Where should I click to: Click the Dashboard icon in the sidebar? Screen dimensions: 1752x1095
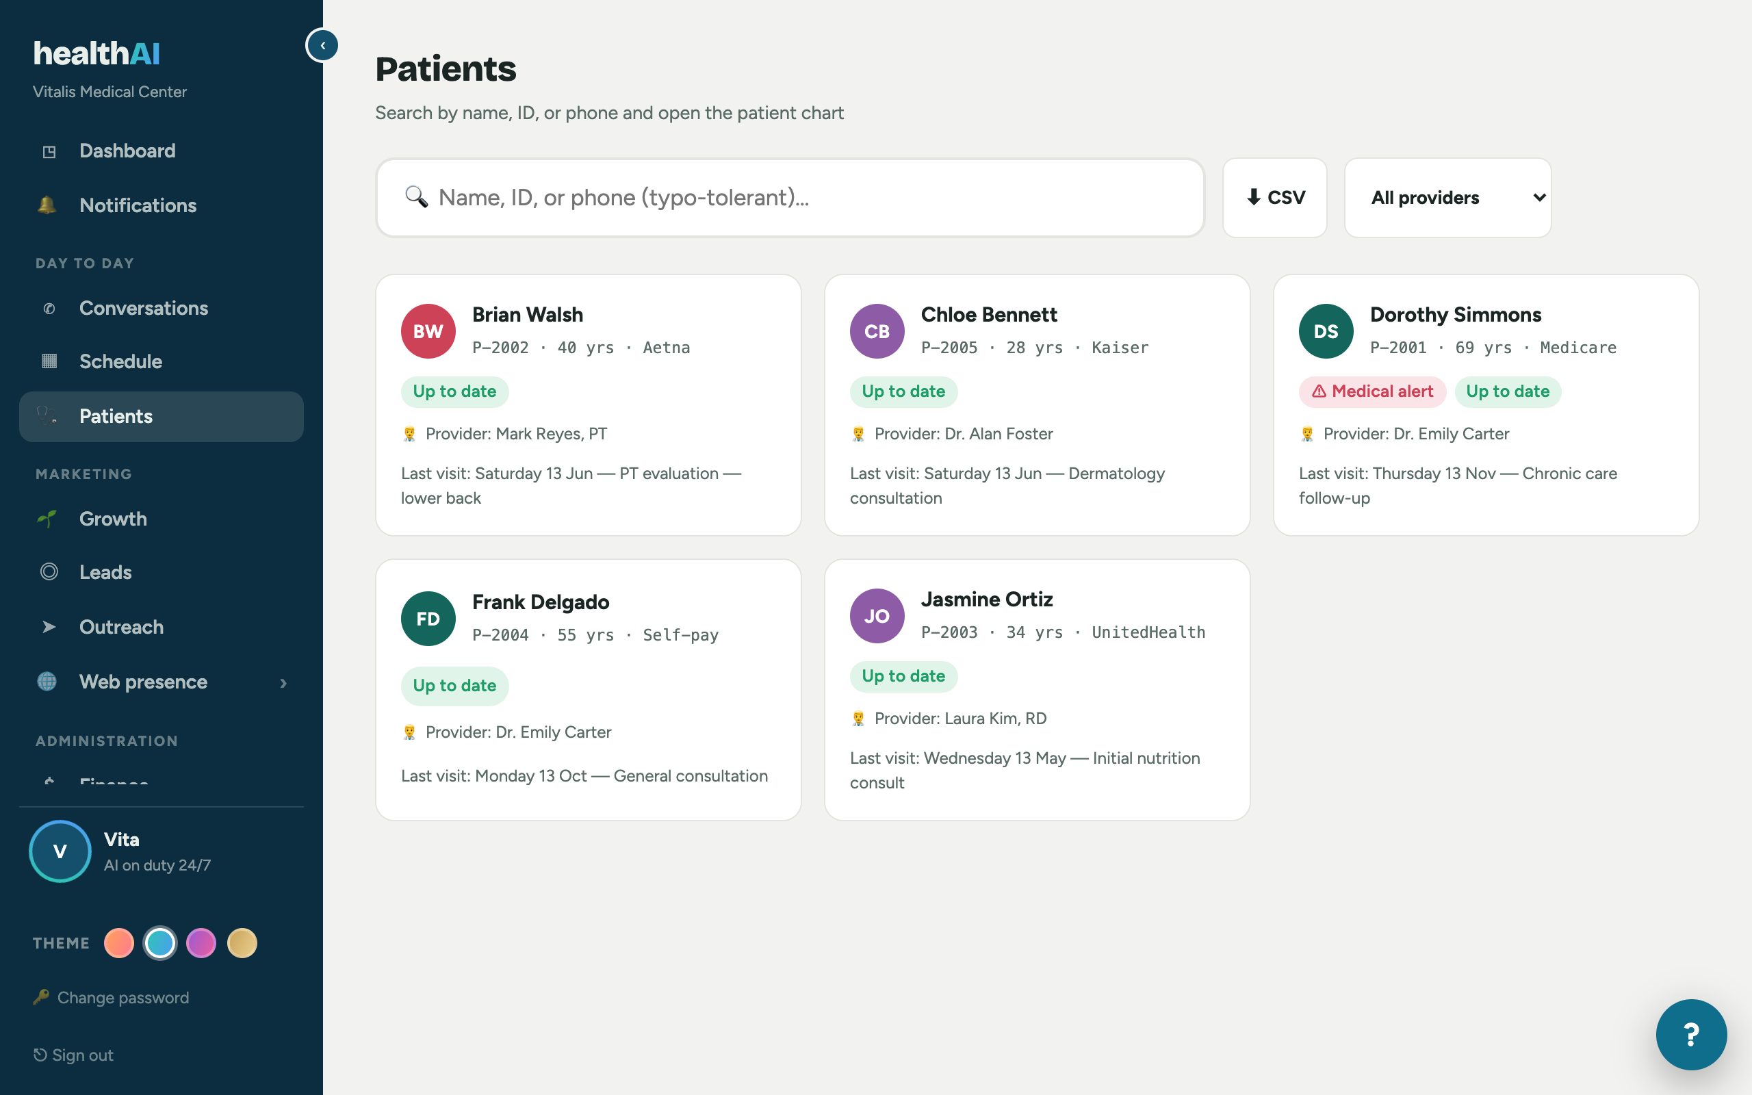(x=49, y=151)
